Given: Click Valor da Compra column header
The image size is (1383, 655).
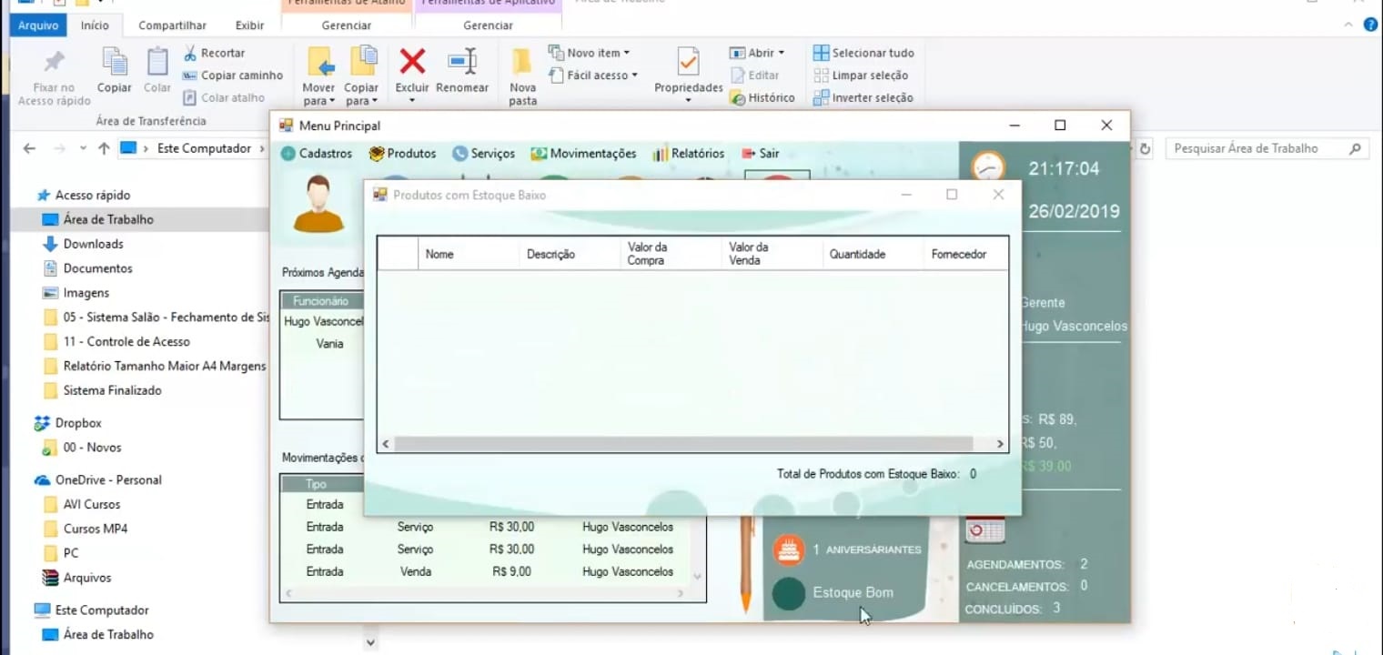Looking at the screenshot, I should coord(671,254).
